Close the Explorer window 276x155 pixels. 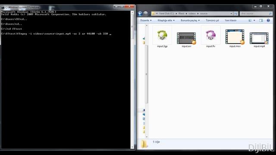pyautogui.click(x=268, y=6)
